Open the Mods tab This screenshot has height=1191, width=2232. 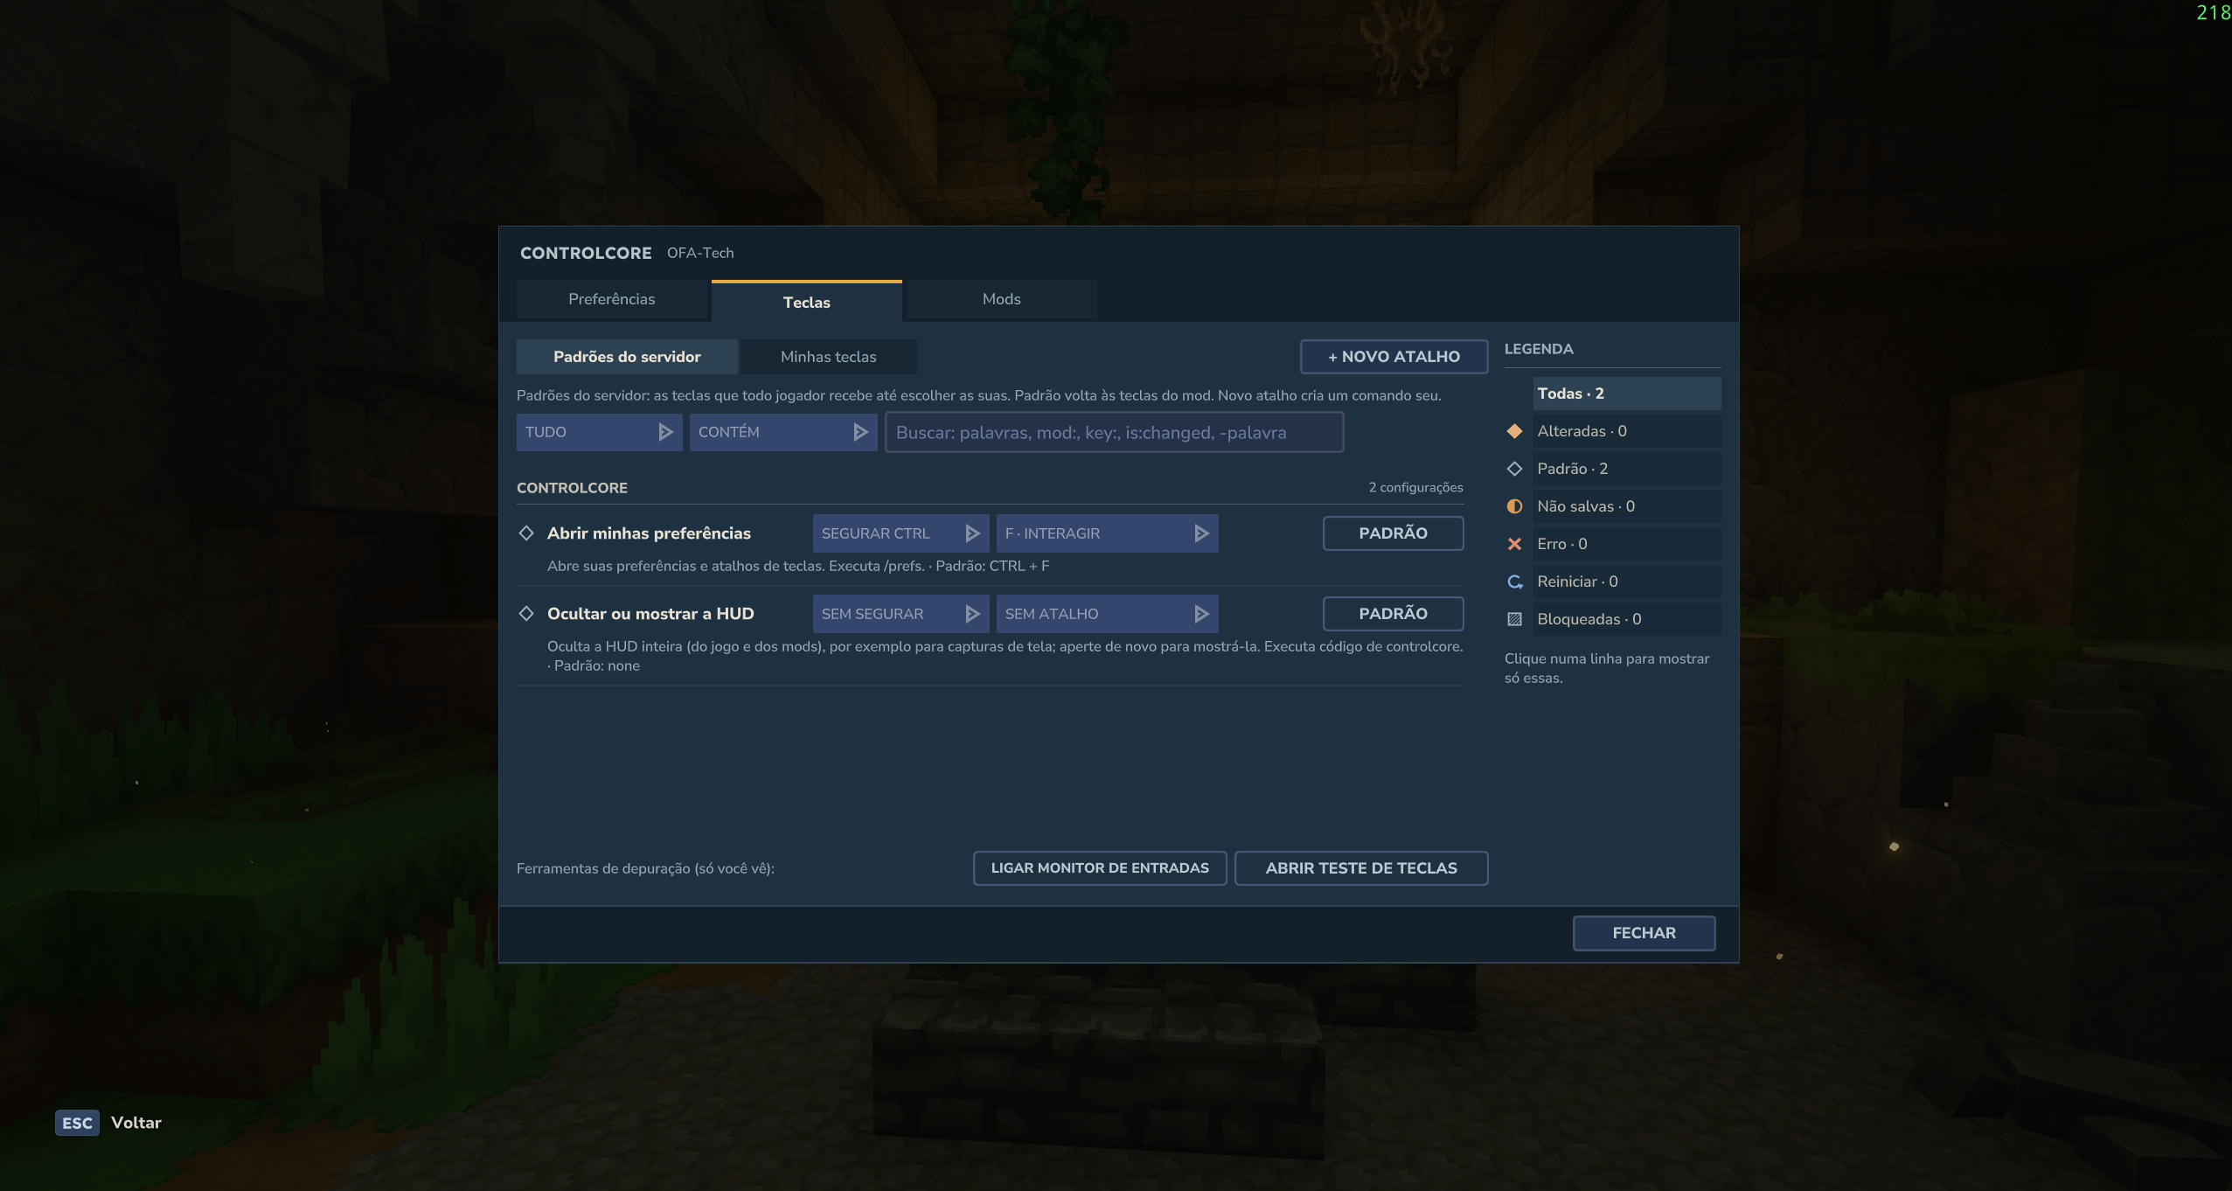(1002, 299)
